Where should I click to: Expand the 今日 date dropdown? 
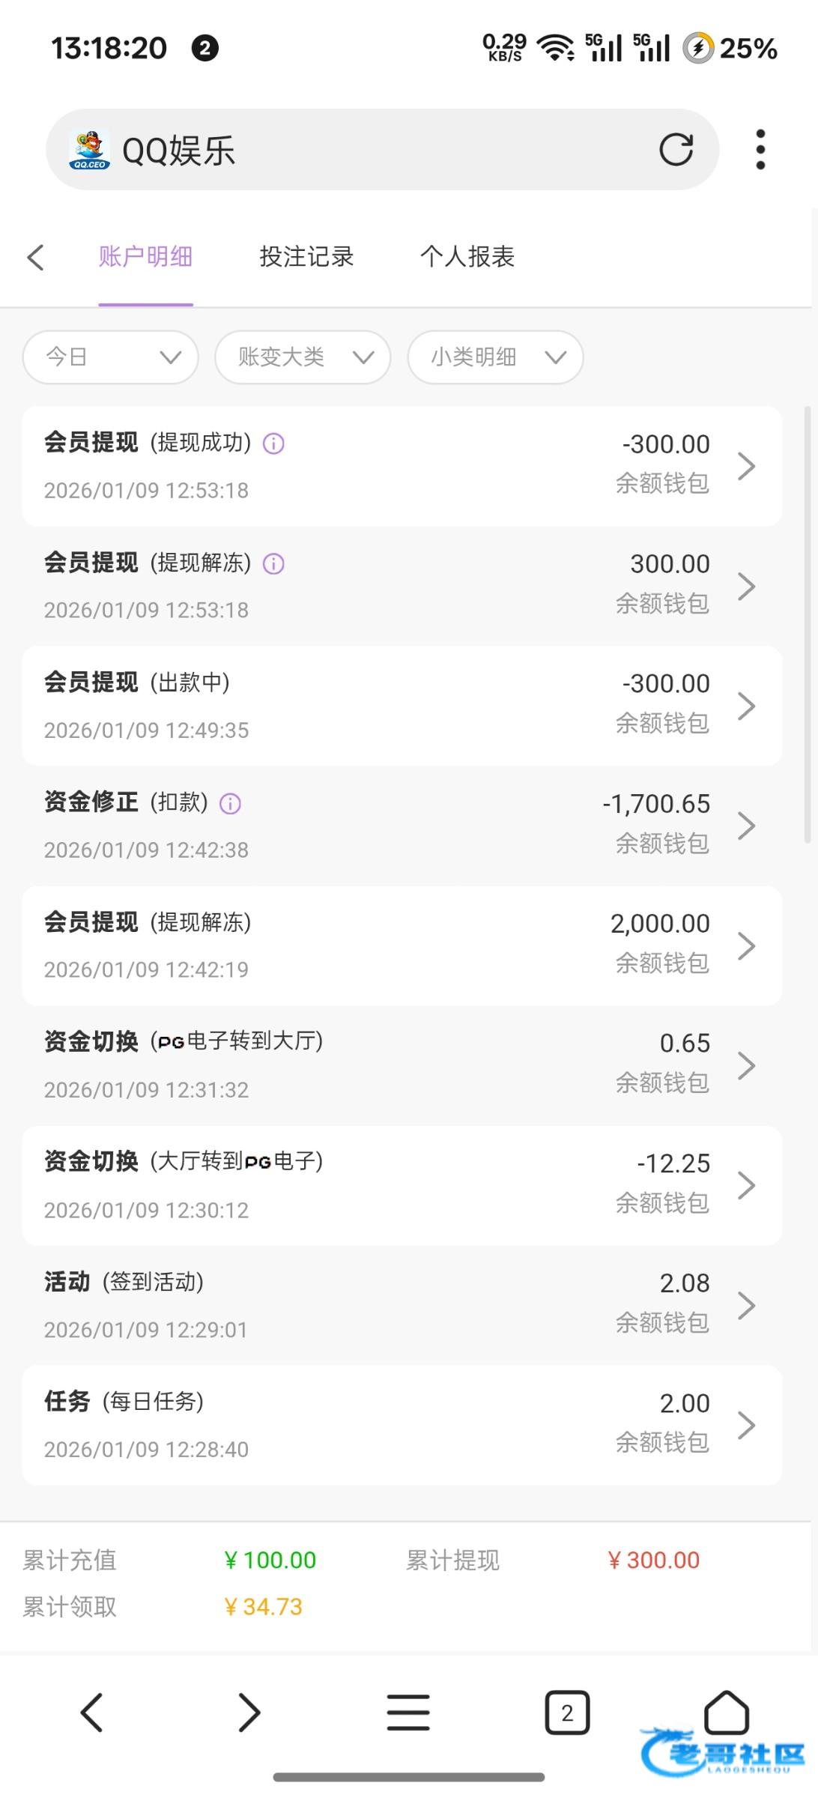111,357
